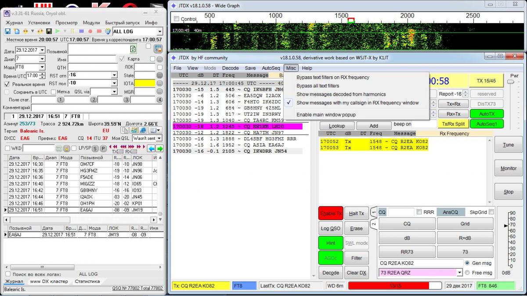Click the blue left arrow navigation icon
Image resolution: width=527 pixels, height=296 pixels.
tap(152, 148)
